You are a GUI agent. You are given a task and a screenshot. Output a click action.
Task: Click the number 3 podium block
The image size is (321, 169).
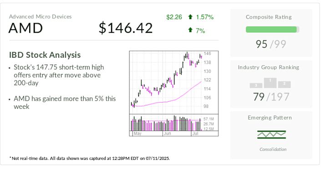[x=256, y=85]
